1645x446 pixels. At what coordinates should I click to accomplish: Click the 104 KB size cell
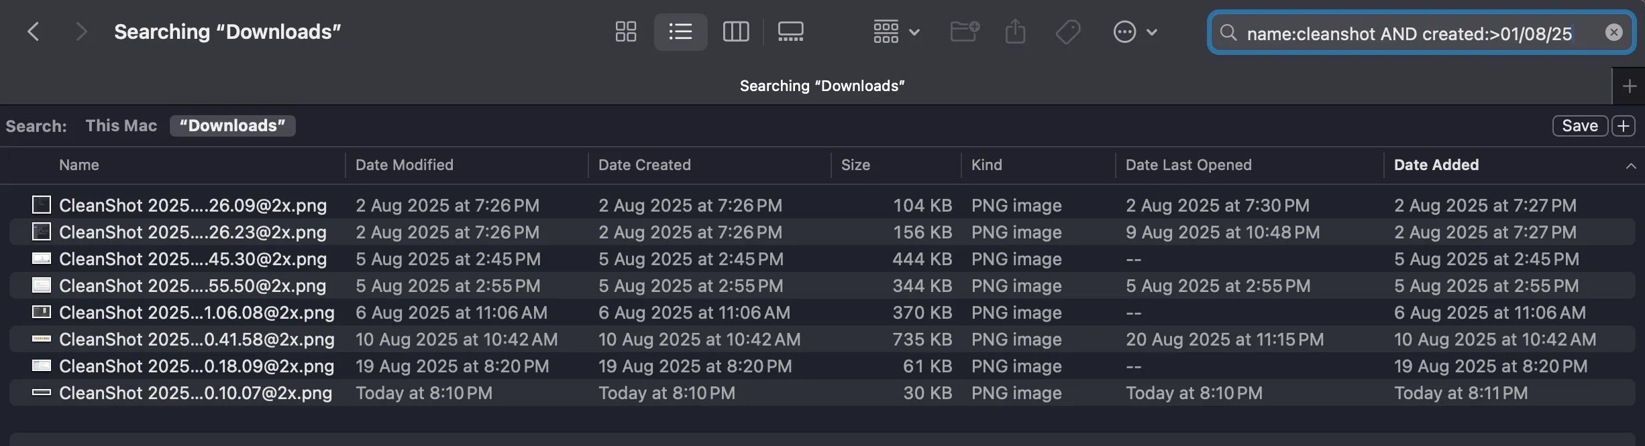point(922,206)
